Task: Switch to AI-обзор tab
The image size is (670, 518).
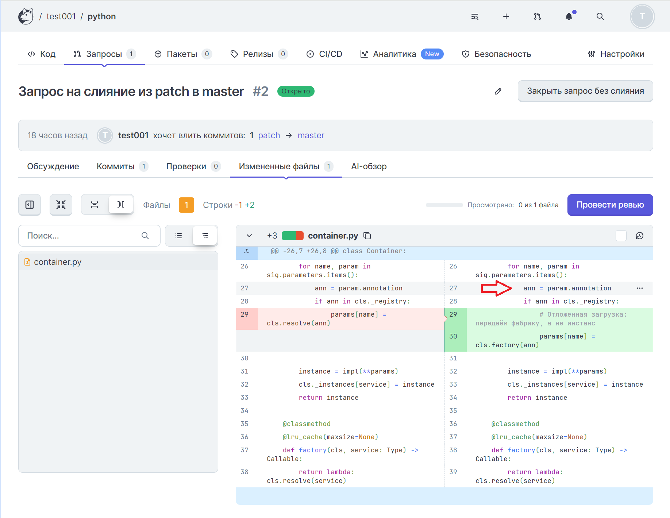Action: (369, 166)
